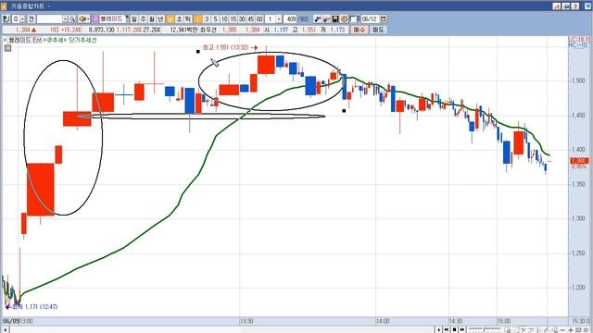This screenshot has height=333, width=593.
Task: Select the second (초) chart period
Action: pos(179,18)
